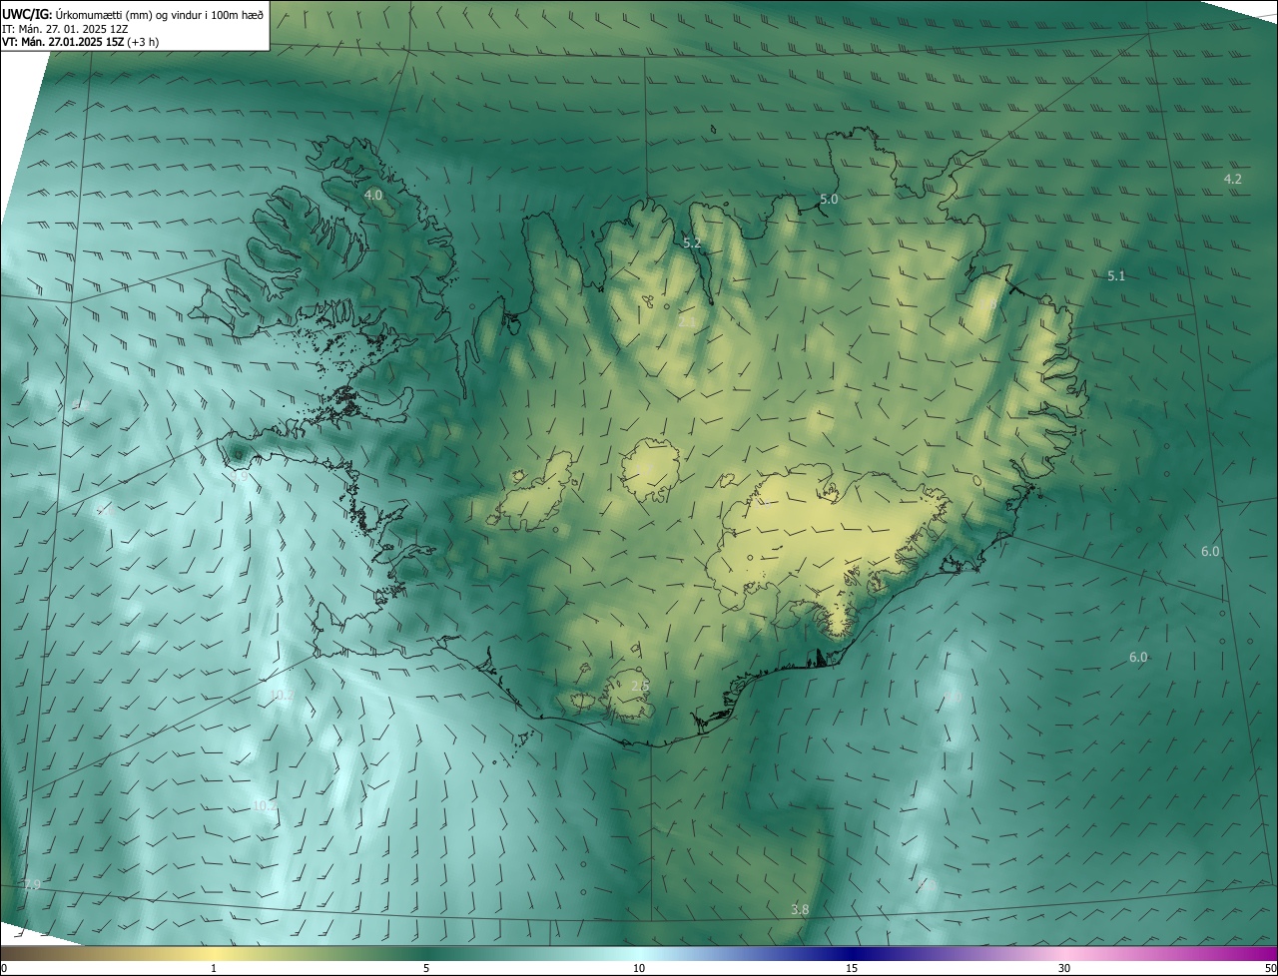Click the '5.0' precipitation value label

click(x=829, y=200)
